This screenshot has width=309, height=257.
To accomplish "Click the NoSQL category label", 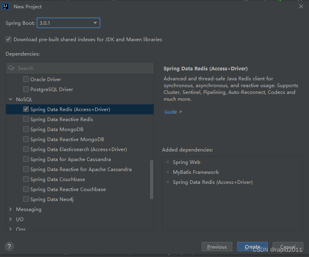I will click(x=24, y=100).
